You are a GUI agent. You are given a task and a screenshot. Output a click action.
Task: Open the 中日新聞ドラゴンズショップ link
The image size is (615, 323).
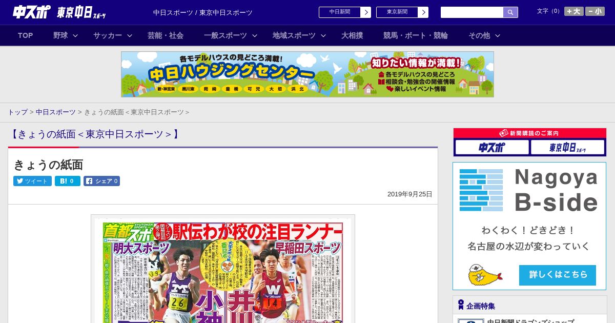[x=530, y=321]
